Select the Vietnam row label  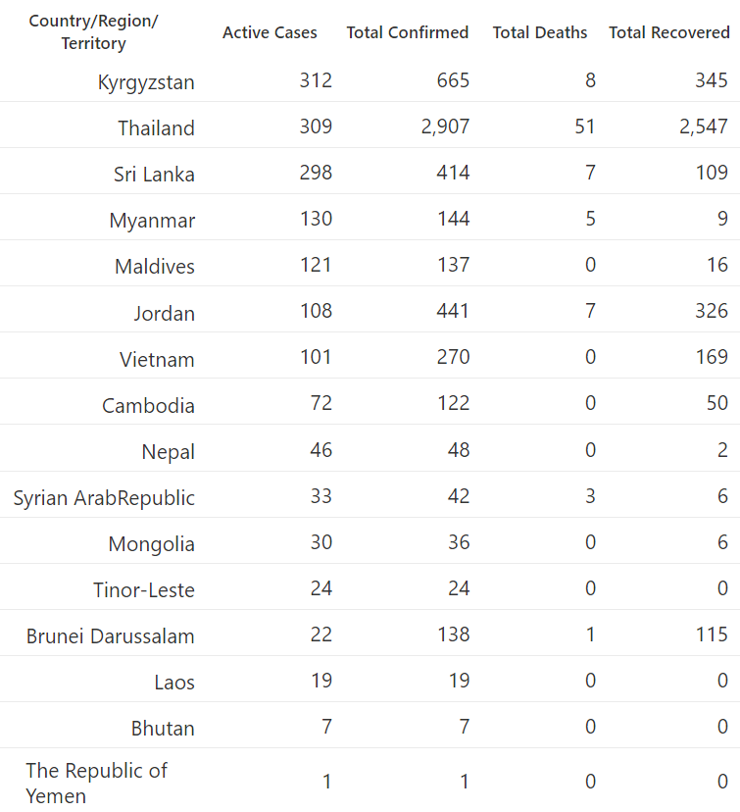157,359
